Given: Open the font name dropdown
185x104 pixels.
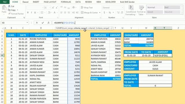Looking at the screenshot, I should (x=43, y=8).
